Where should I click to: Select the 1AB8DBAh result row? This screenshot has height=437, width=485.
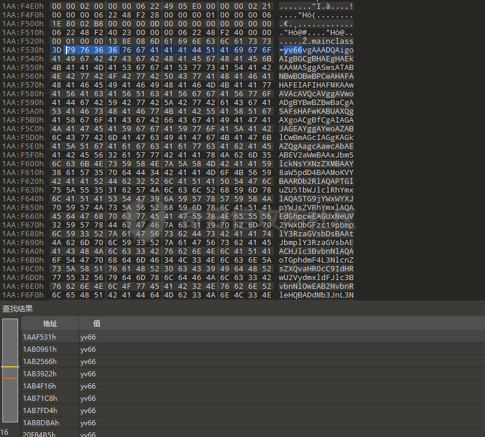click(40, 423)
